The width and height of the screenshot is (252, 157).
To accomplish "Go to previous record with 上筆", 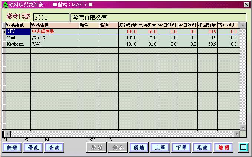I will (160, 147).
